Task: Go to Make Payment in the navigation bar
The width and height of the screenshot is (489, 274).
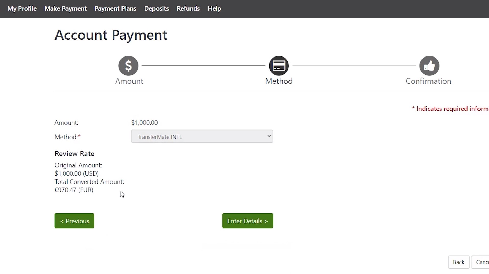Action: coord(65,9)
